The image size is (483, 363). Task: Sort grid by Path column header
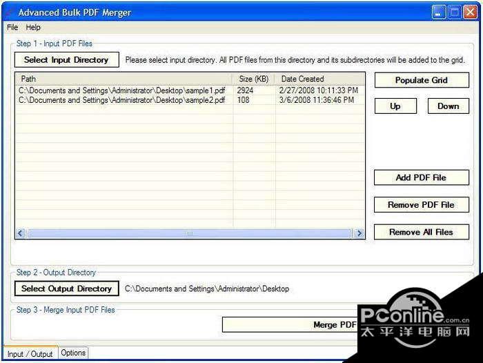click(124, 79)
